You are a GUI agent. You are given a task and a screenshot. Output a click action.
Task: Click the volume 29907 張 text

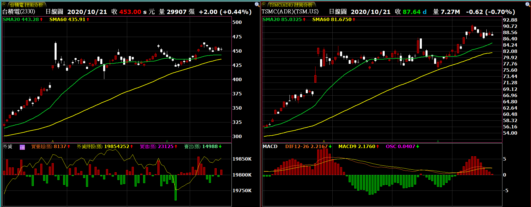(177, 12)
